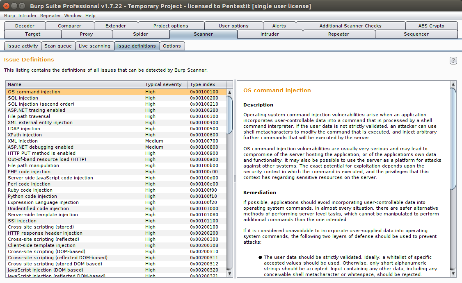Image resolution: width=462 pixels, height=283 pixels.
Task: Switch to the Target tab
Action: coord(32,34)
